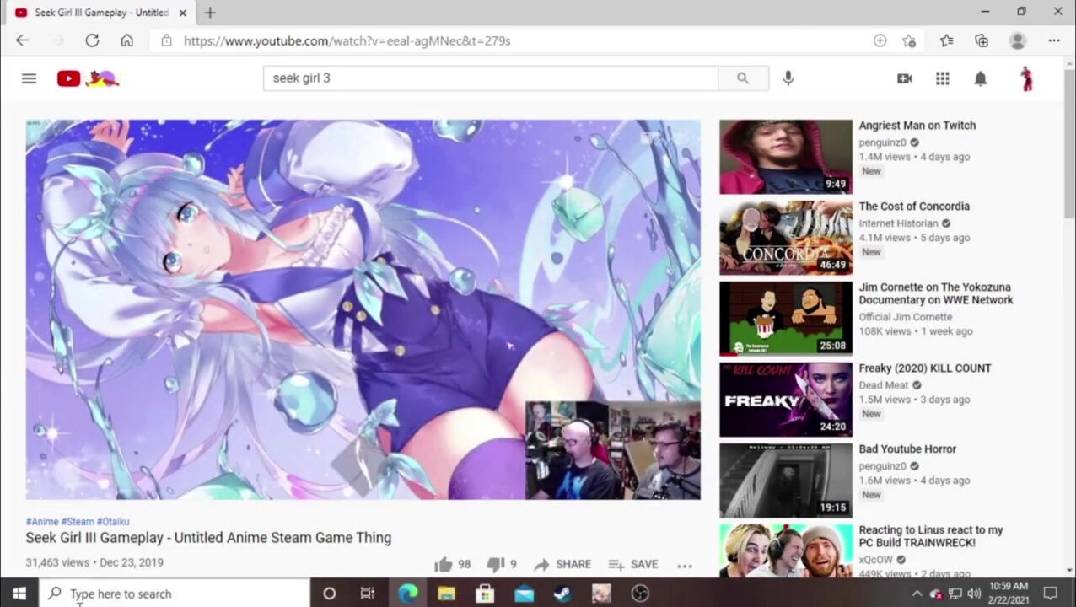
Task: Open the create video camera icon
Action: coord(904,78)
